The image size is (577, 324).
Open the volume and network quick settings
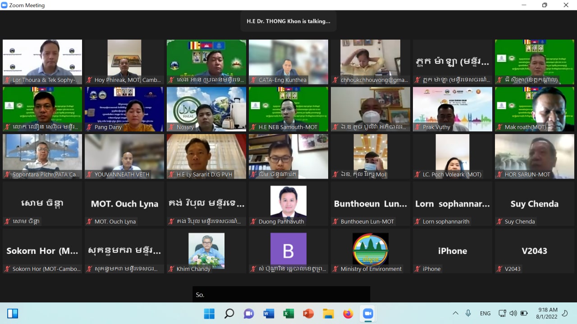tap(513, 314)
